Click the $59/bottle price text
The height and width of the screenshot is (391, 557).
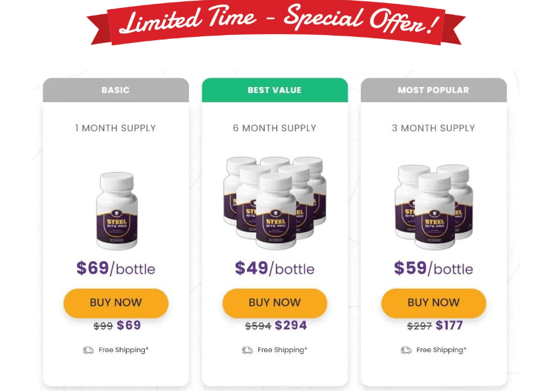tap(434, 268)
